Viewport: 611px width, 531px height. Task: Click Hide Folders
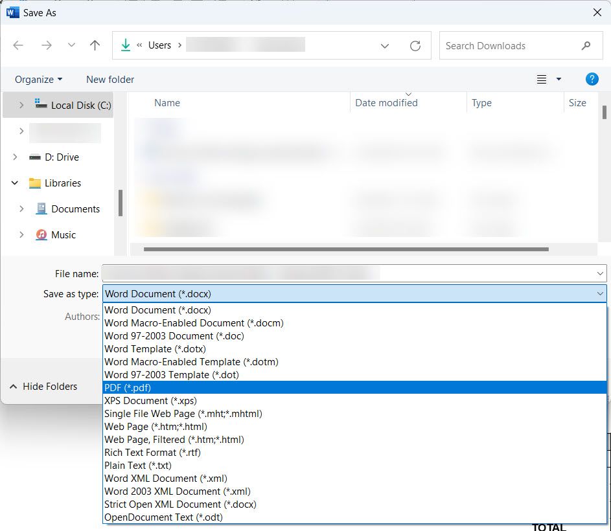43,386
